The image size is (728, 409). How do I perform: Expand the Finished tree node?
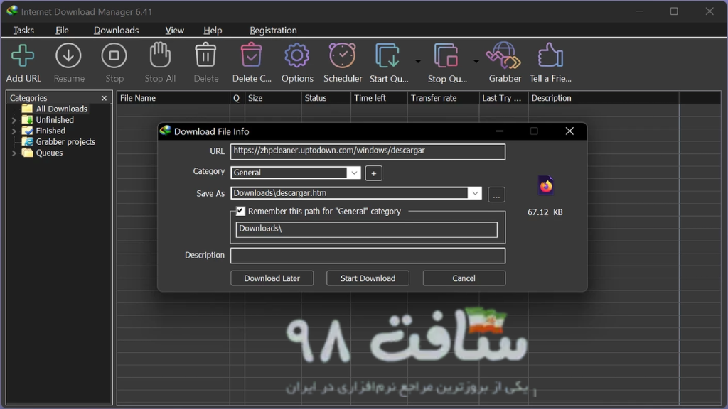point(14,131)
